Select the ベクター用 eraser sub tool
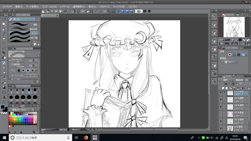 click(23, 38)
